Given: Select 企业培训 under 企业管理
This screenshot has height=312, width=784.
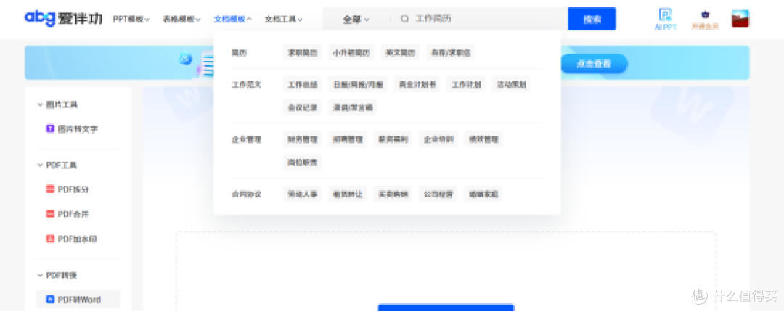Looking at the screenshot, I should (x=438, y=139).
